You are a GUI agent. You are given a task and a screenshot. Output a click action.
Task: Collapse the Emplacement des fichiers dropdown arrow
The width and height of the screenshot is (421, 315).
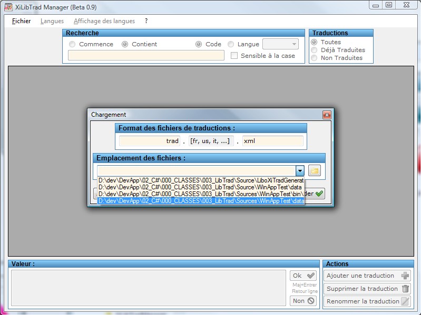(300, 170)
